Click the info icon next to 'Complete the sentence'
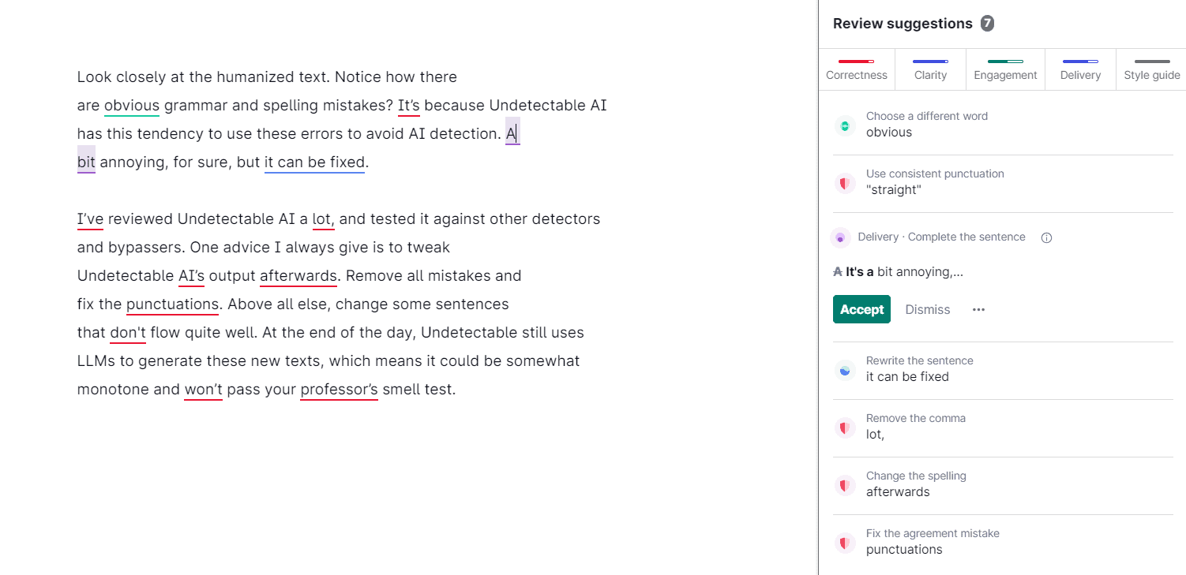Screen dimensions: 1186x575 [1046, 237]
